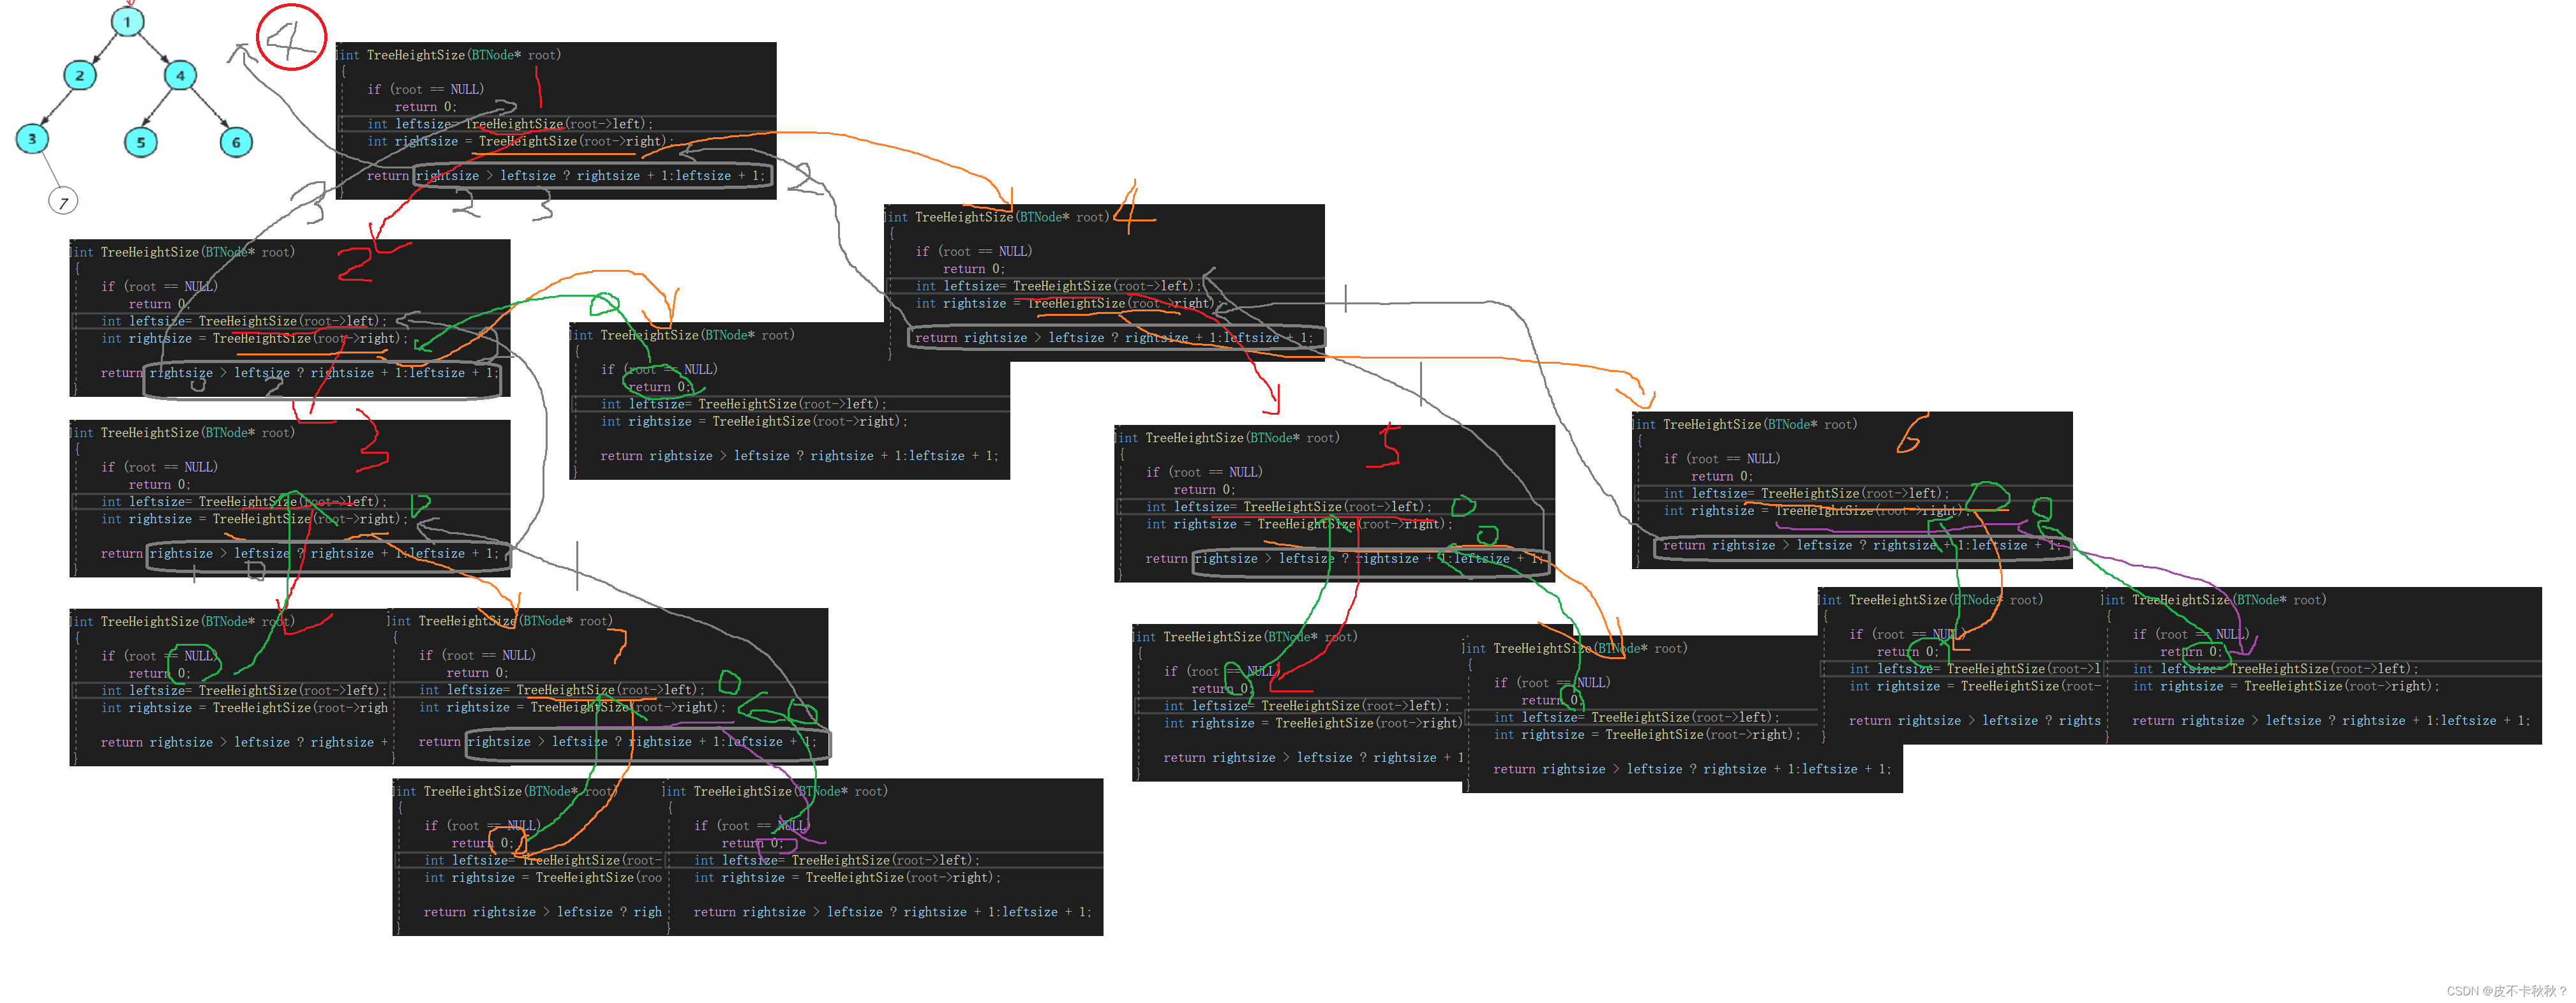Click truncated line "int rightsize = TreeHeightSize(roo"

542,878
